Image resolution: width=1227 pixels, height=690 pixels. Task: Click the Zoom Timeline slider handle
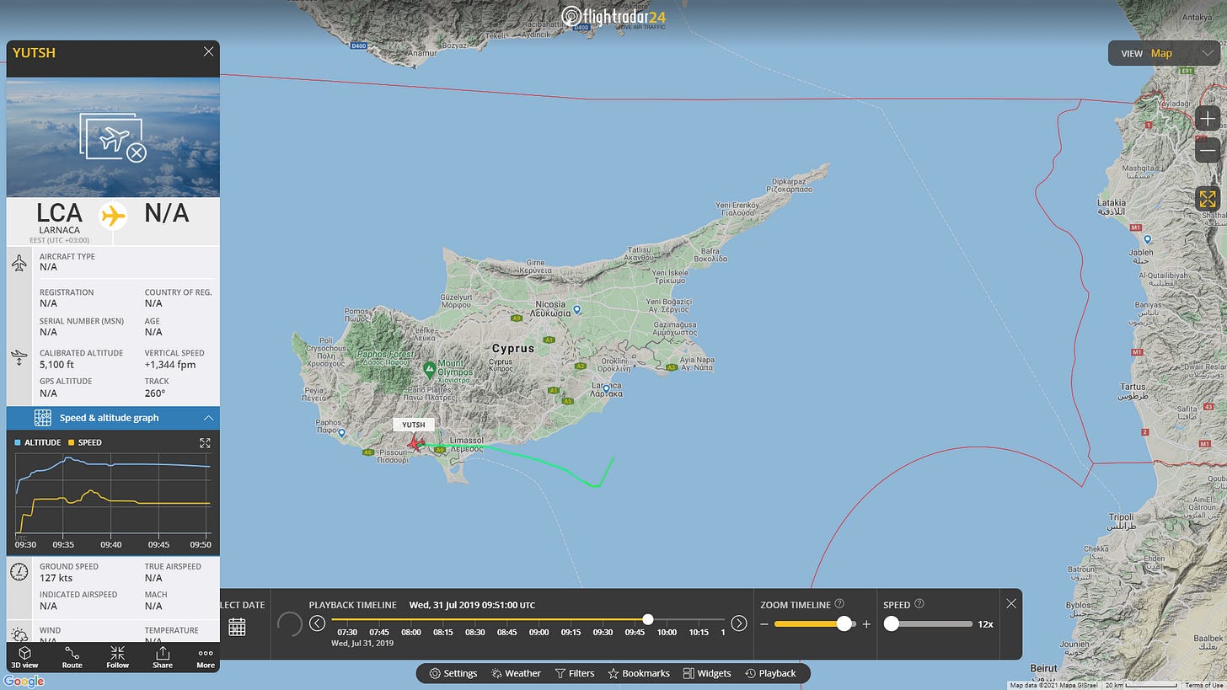coord(844,623)
